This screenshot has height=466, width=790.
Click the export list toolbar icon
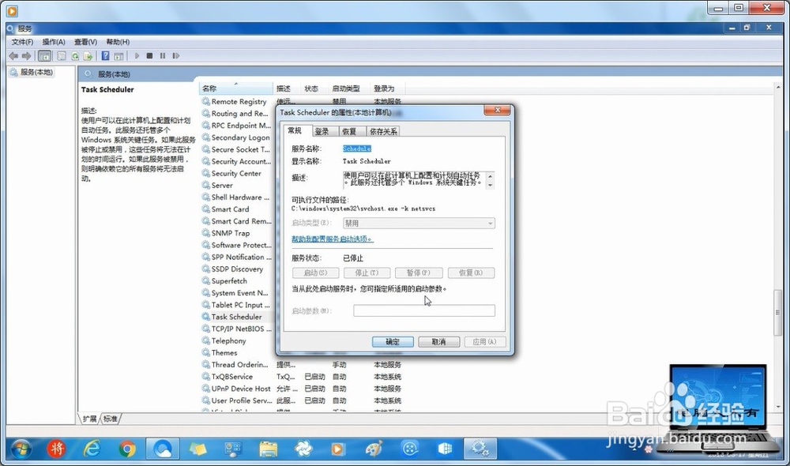[88, 55]
